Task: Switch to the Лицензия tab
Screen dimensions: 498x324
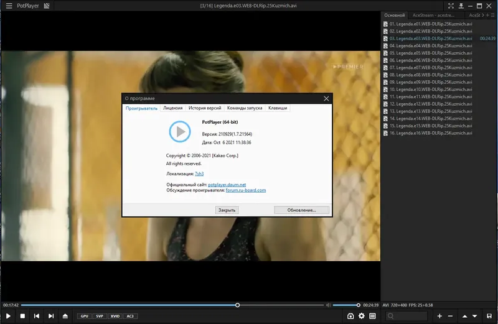Action: point(173,108)
